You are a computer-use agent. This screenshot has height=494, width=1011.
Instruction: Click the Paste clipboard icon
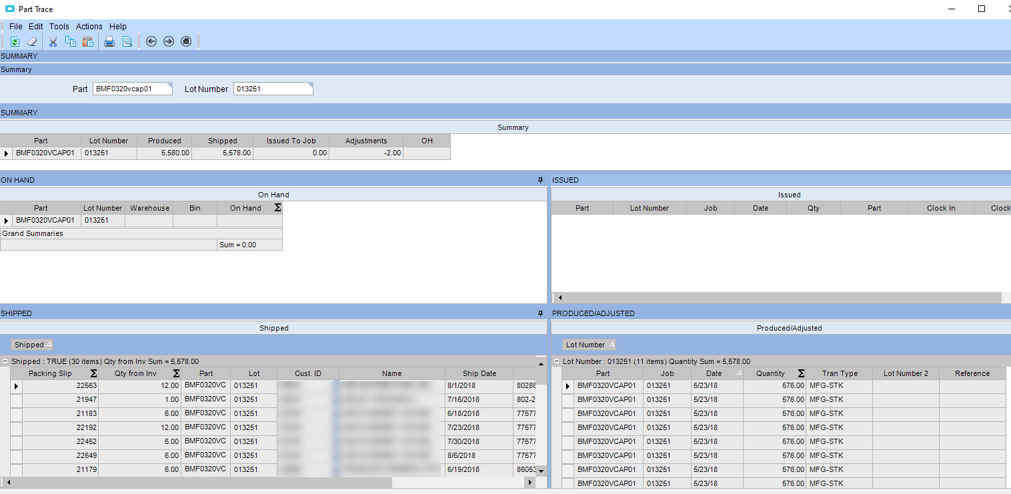[87, 41]
